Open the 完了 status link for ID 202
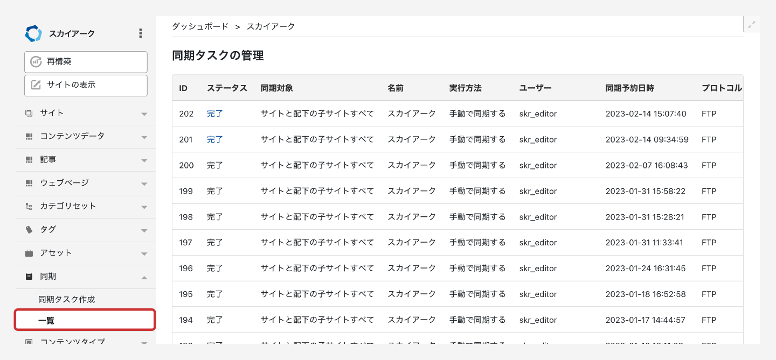 coord(214,114)
